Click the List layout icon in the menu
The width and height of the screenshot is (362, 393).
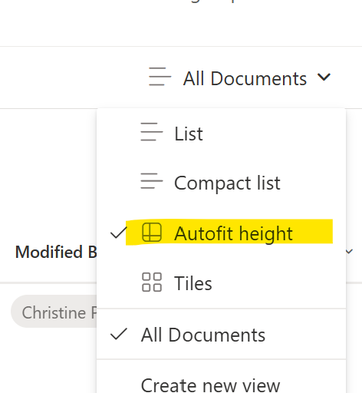[x=152, y=132]
